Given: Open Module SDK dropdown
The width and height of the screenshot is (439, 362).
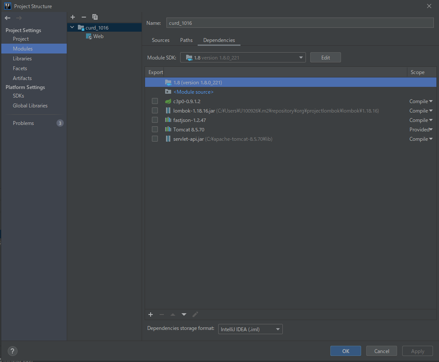Looking at the screenshot, I should [243, 57].
